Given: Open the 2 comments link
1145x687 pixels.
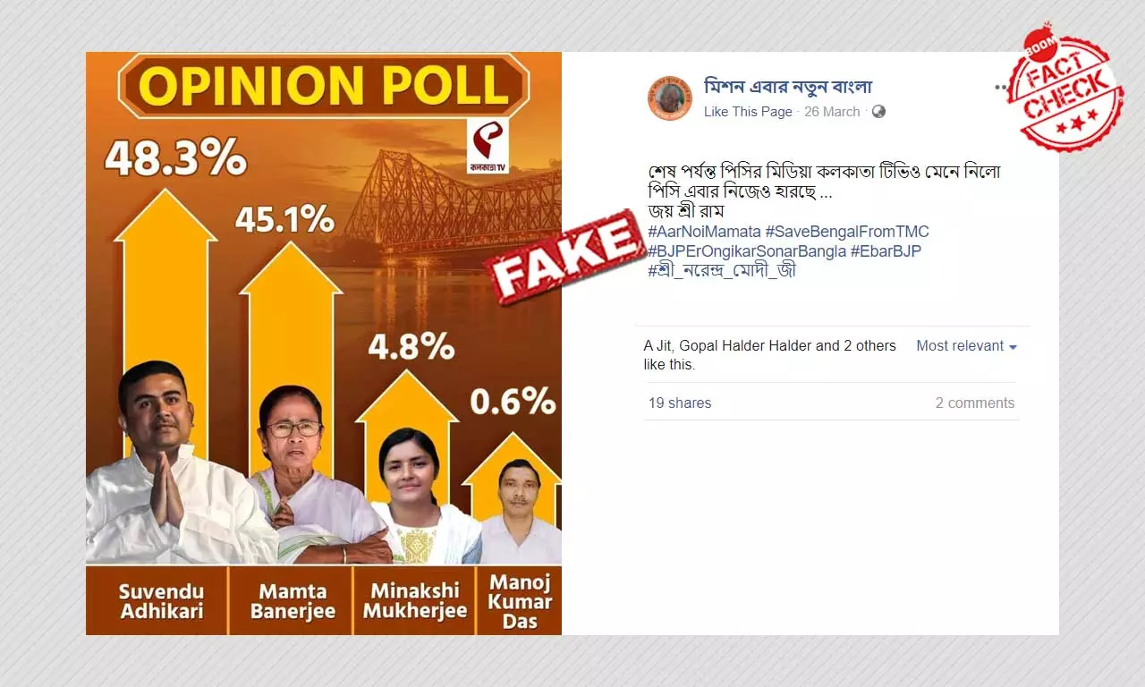Looking at the screenshot, I should (975, 403).
